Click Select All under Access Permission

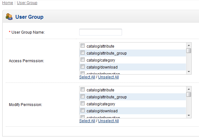click(x=87, y=77)
